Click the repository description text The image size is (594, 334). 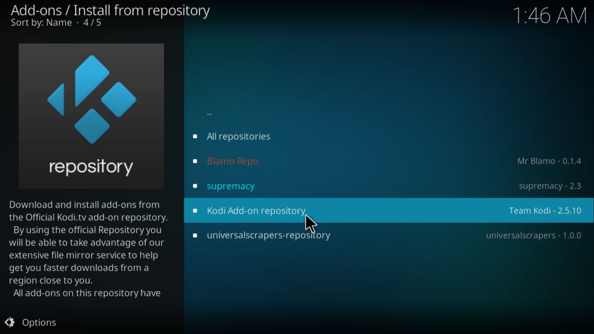(x=88, y=249)
